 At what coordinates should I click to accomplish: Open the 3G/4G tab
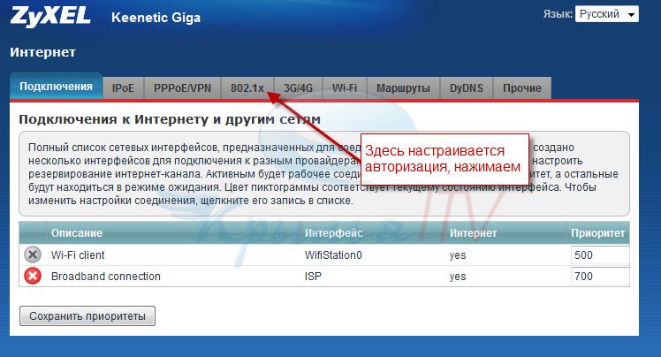[x=298, y=88]
